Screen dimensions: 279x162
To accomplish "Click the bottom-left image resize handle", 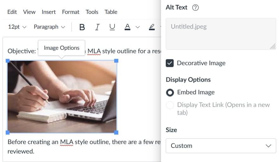I will (8, 132).
